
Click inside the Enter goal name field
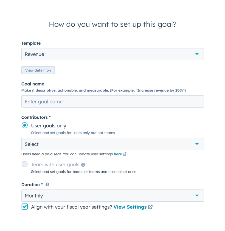113,101
